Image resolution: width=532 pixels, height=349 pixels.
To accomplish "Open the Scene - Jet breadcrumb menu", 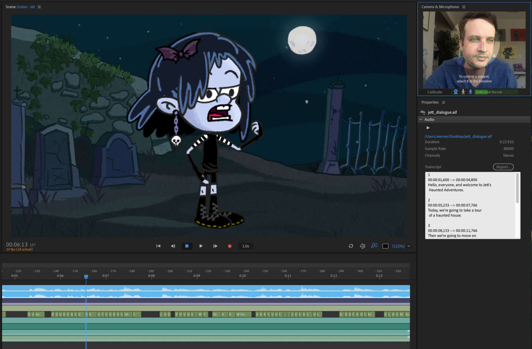I will (x=26, y=6).
